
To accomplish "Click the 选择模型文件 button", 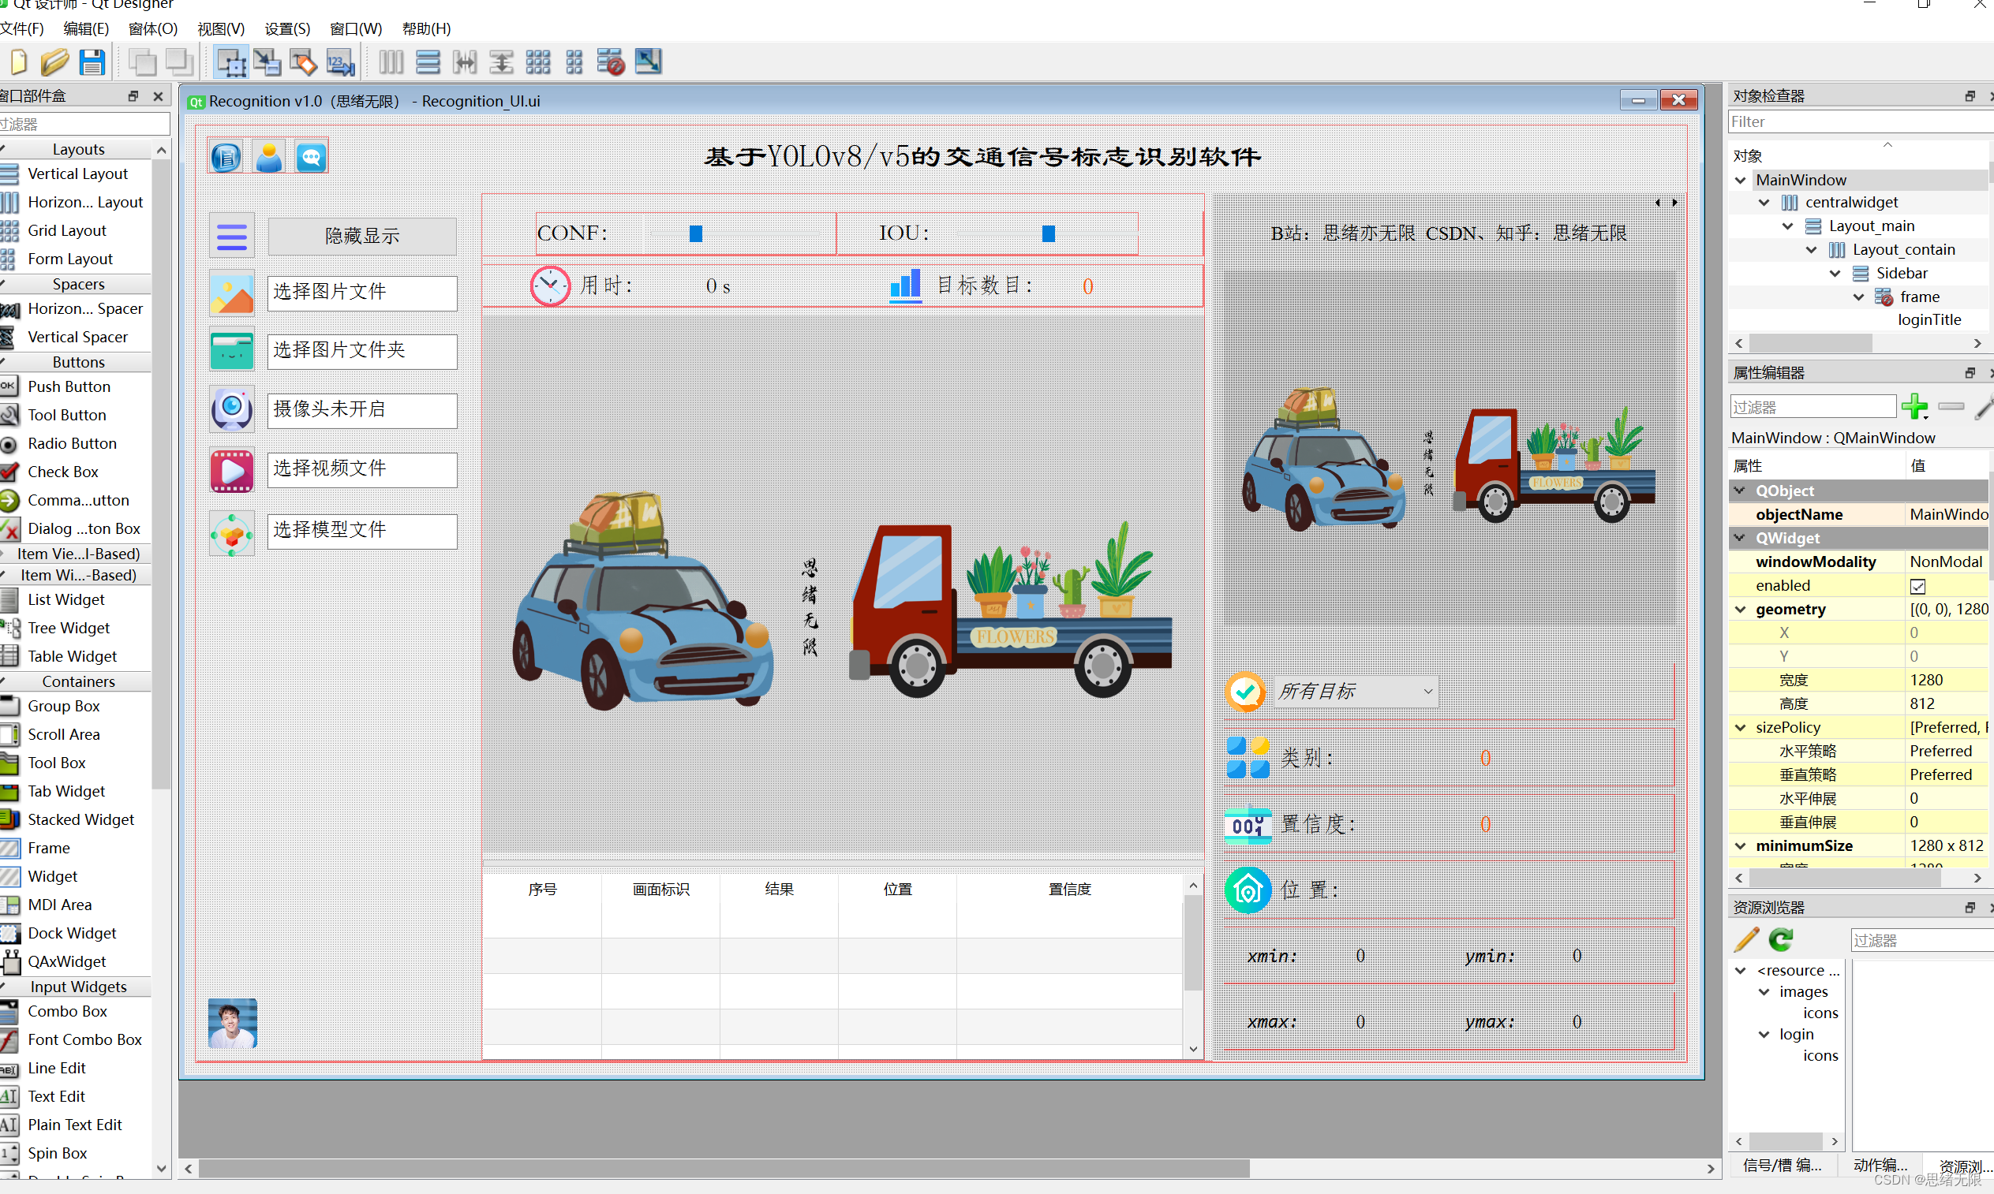I will pos(361,530).
